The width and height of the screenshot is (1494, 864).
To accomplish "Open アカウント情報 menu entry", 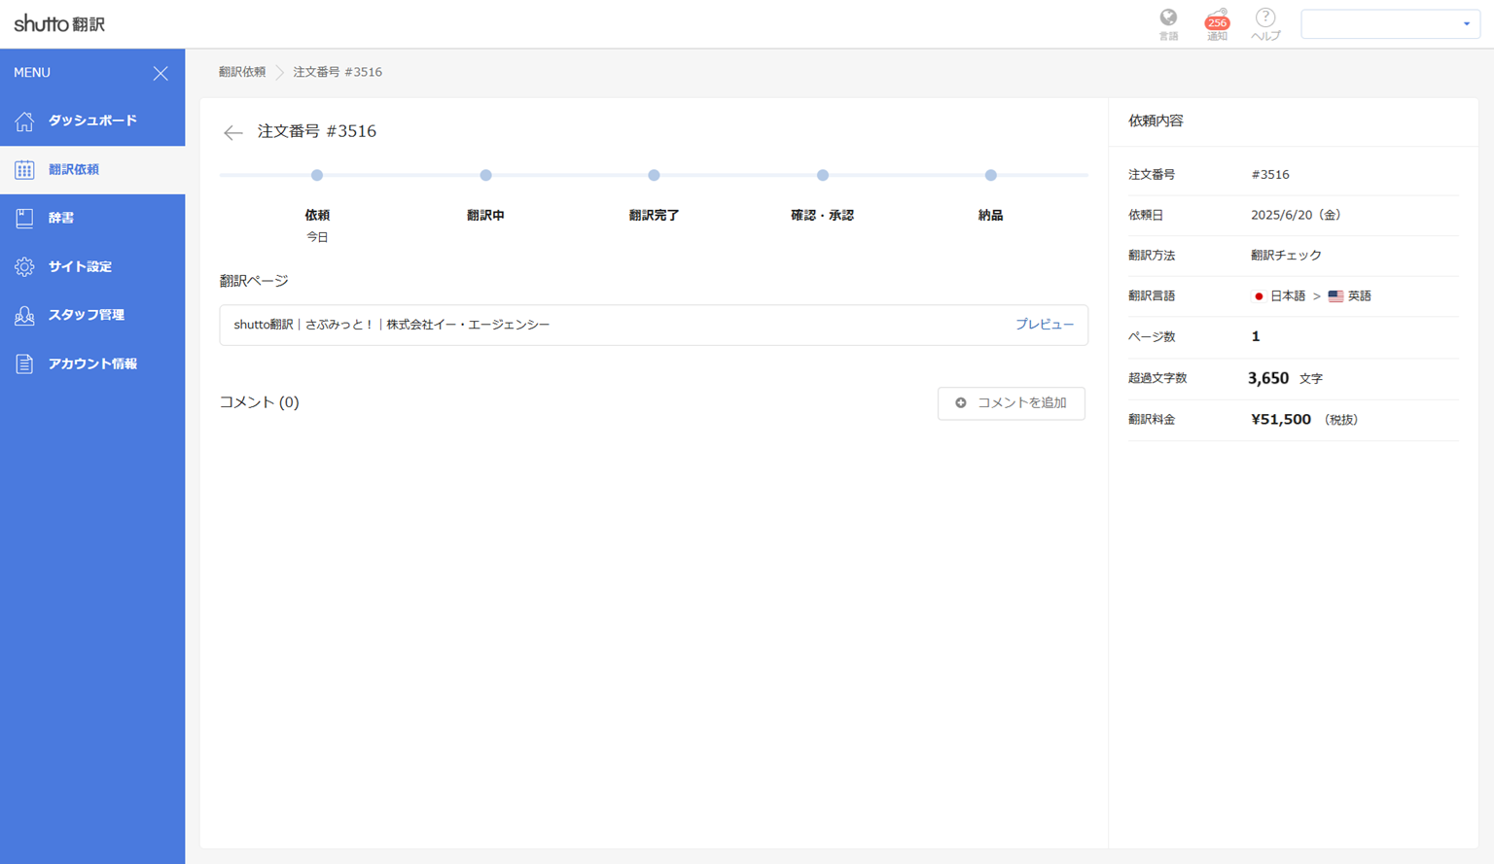I will tap(92, 363).
